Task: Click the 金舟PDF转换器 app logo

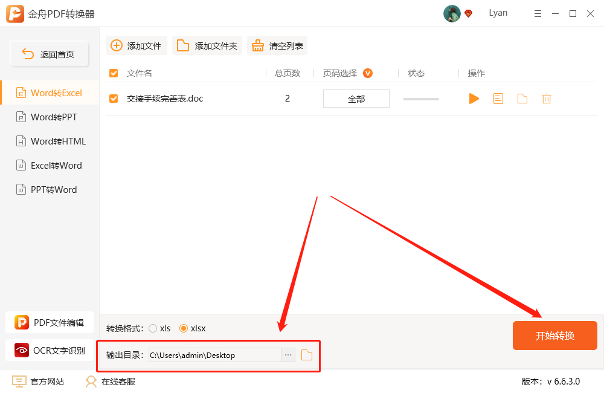Action: [15, 14]
